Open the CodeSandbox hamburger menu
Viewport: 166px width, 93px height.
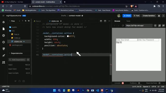tap(3, 16)
